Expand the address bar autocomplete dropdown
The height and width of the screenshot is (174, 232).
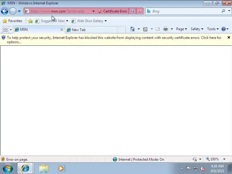click(93, 11)
